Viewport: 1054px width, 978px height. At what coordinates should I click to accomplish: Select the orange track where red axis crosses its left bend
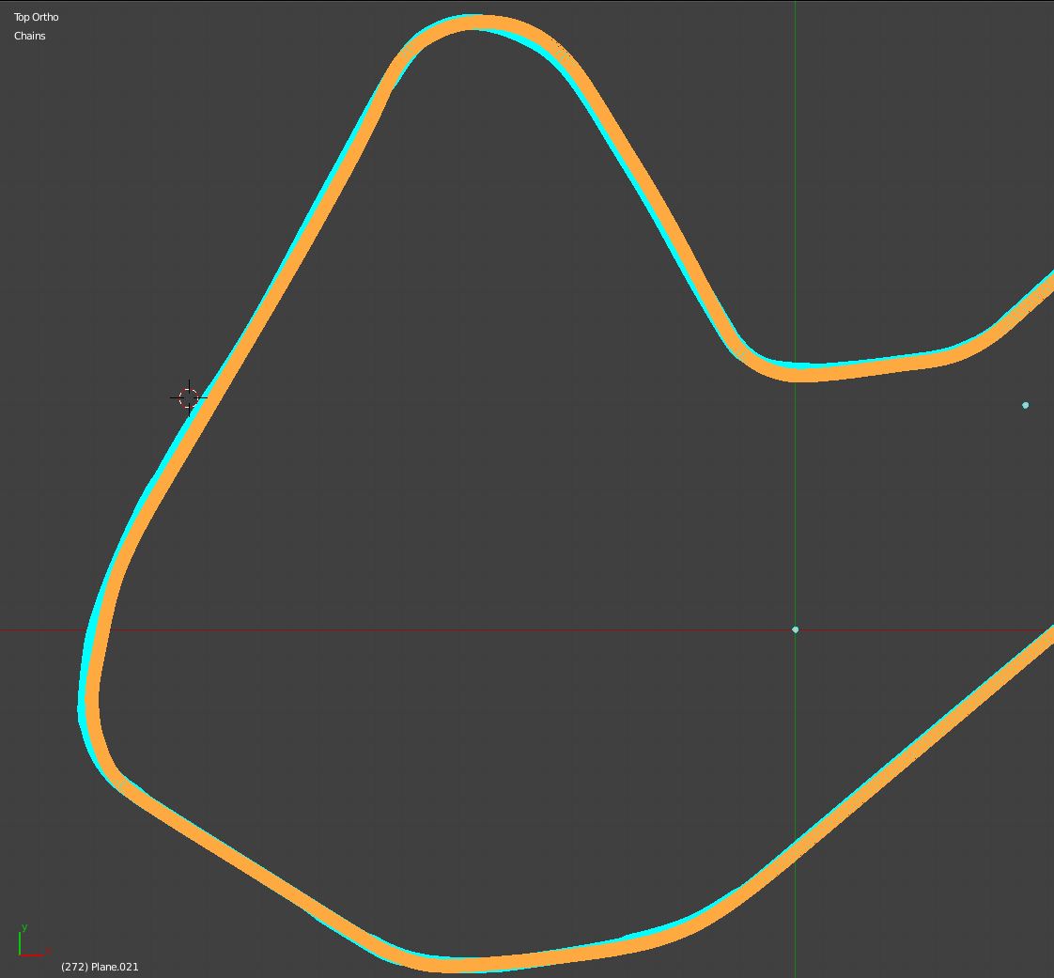99,629
